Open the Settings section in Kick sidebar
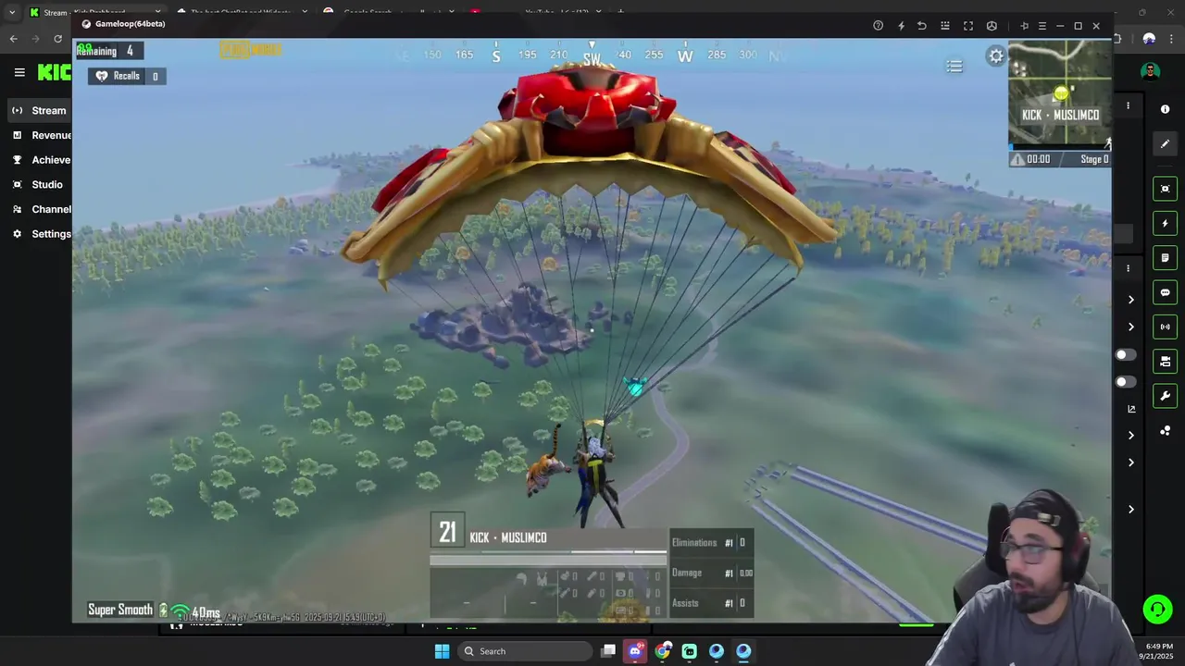This screenshot has height=666, width=1185. (x=39, y=234)
